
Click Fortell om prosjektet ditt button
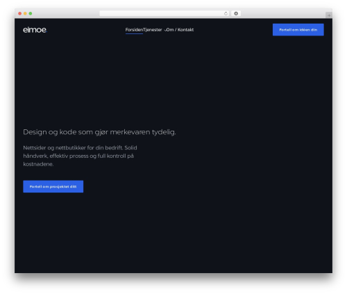point(53,186)
